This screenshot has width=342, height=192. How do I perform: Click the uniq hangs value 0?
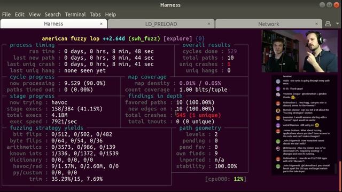[x=229, y=70]
